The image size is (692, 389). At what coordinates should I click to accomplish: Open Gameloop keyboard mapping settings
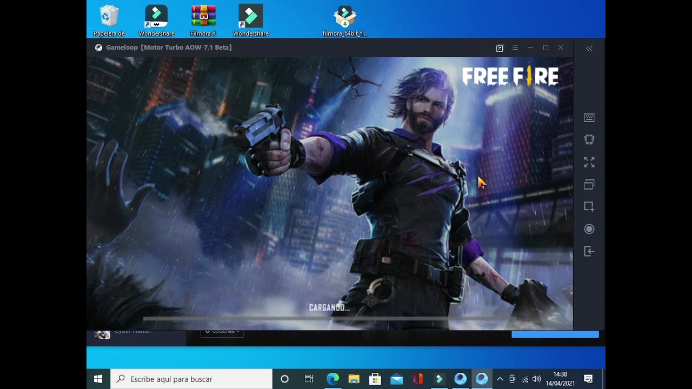point(589,118)
